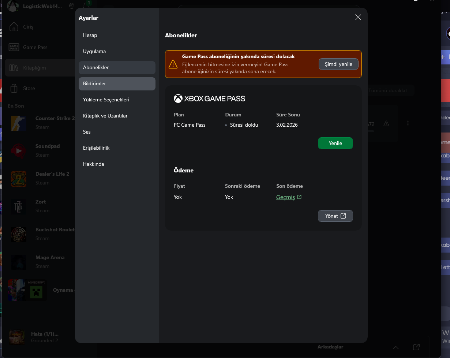Open Soundpad from the recent list
The width and height of the screenshot is (450, 358).
(x=41, y=150)
